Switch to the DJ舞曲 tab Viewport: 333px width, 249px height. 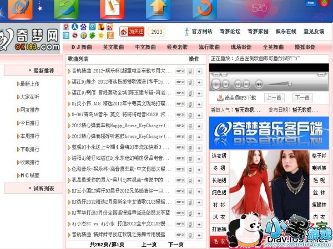(82, 47)
